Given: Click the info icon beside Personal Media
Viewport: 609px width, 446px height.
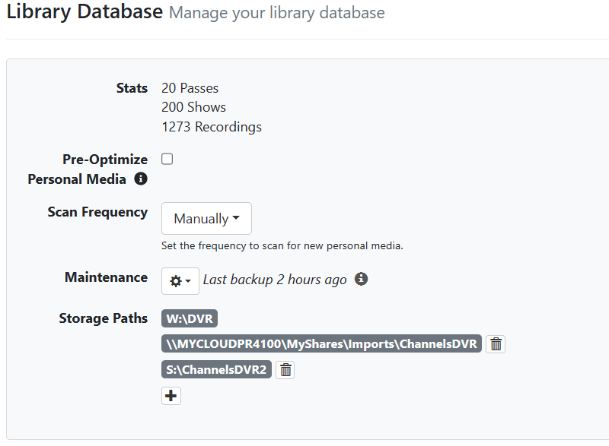Looking at the screenshot, I should click(x=140, y=179).
